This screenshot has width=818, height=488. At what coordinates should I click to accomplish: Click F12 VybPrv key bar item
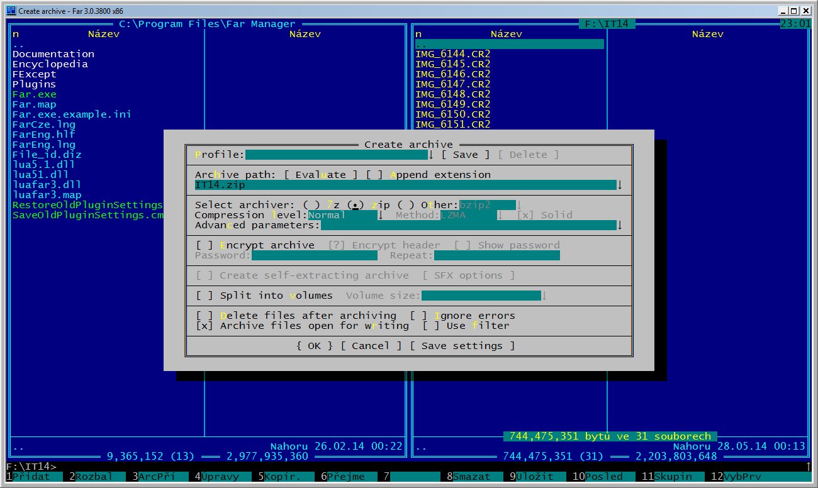[742, 477]
